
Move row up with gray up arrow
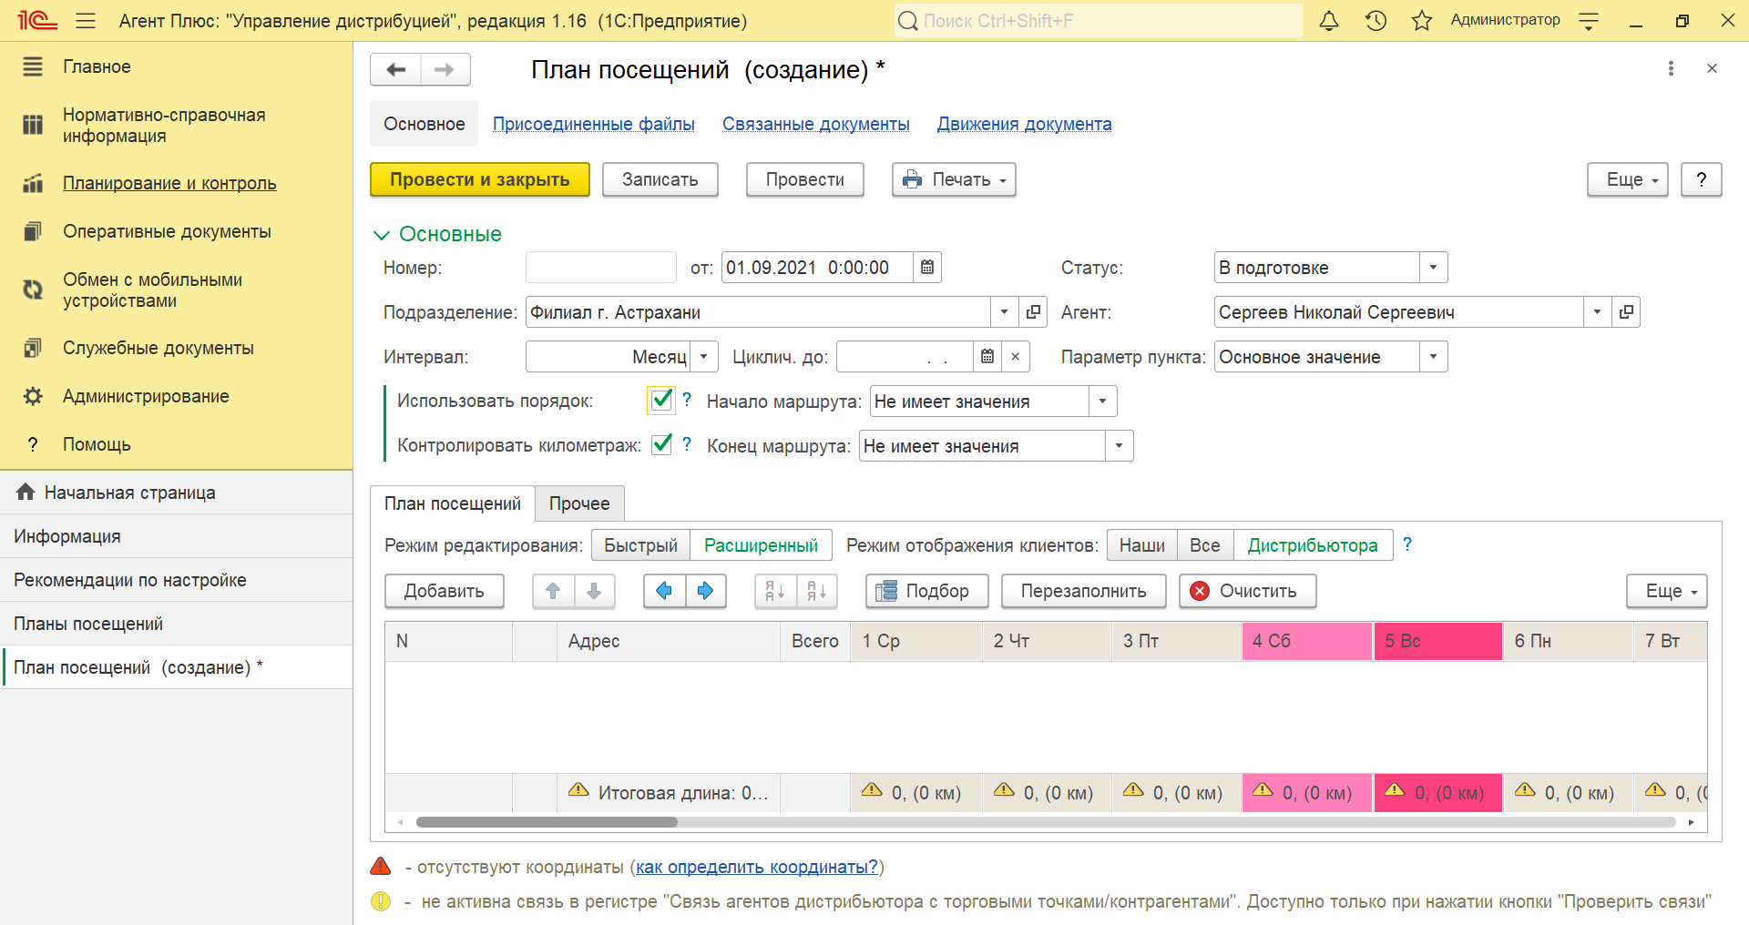(x=553, y=591)
